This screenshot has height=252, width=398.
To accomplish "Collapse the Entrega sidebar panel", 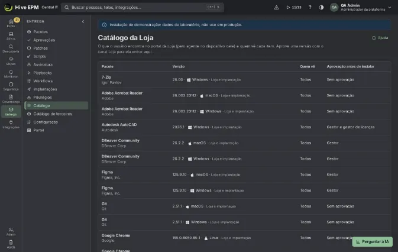I will click(83, 21).
